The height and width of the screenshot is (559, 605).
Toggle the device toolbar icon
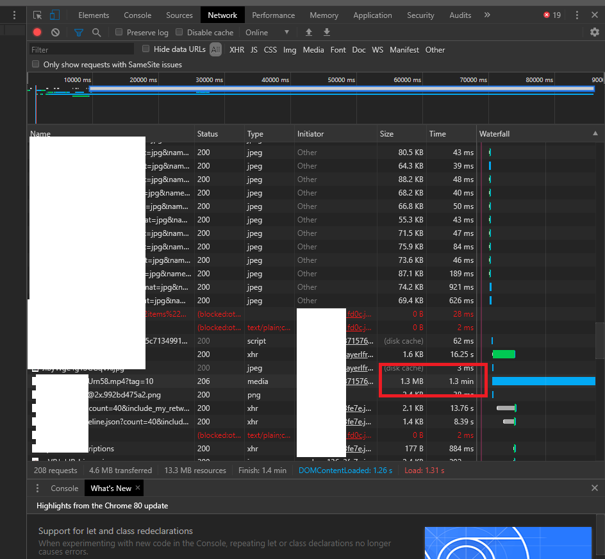[x=55, y=15]
